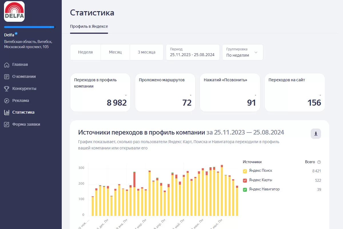Click the Переходов в профиль компании card
The image size is (343, 229).
100,92
